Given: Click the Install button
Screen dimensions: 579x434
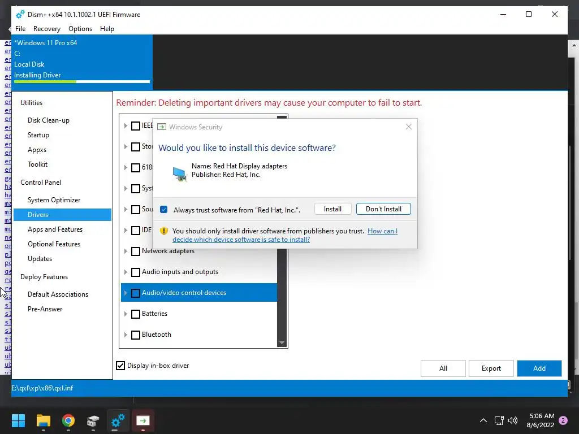Looking at the screenshot, I should click(332, 209).
